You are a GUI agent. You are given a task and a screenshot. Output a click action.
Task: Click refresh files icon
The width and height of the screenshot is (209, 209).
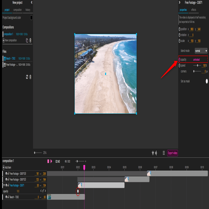pyautogui.click(x=27, y=77)
